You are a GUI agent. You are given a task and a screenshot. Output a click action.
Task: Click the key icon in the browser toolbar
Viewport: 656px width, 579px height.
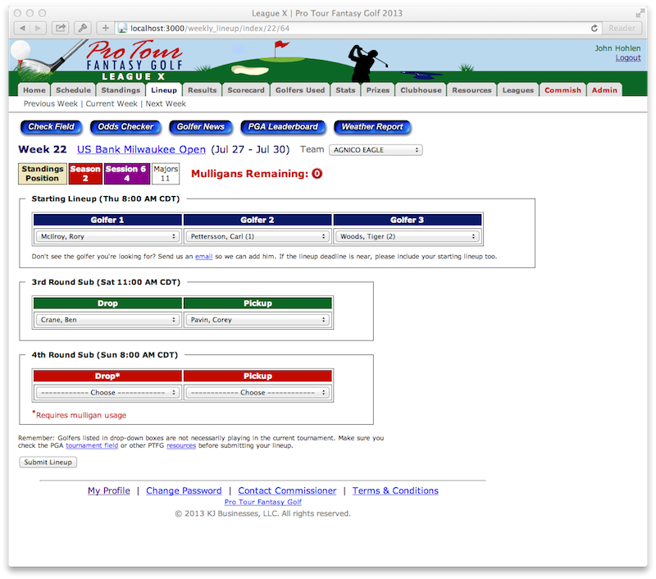tap(84, 28)
